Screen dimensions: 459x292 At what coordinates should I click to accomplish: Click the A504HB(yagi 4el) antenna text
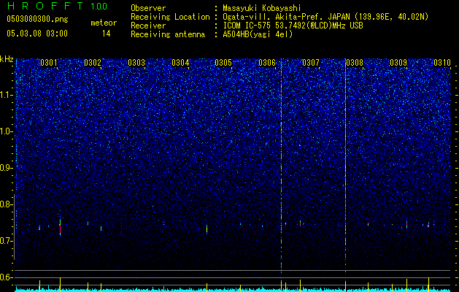coord(258,34)
